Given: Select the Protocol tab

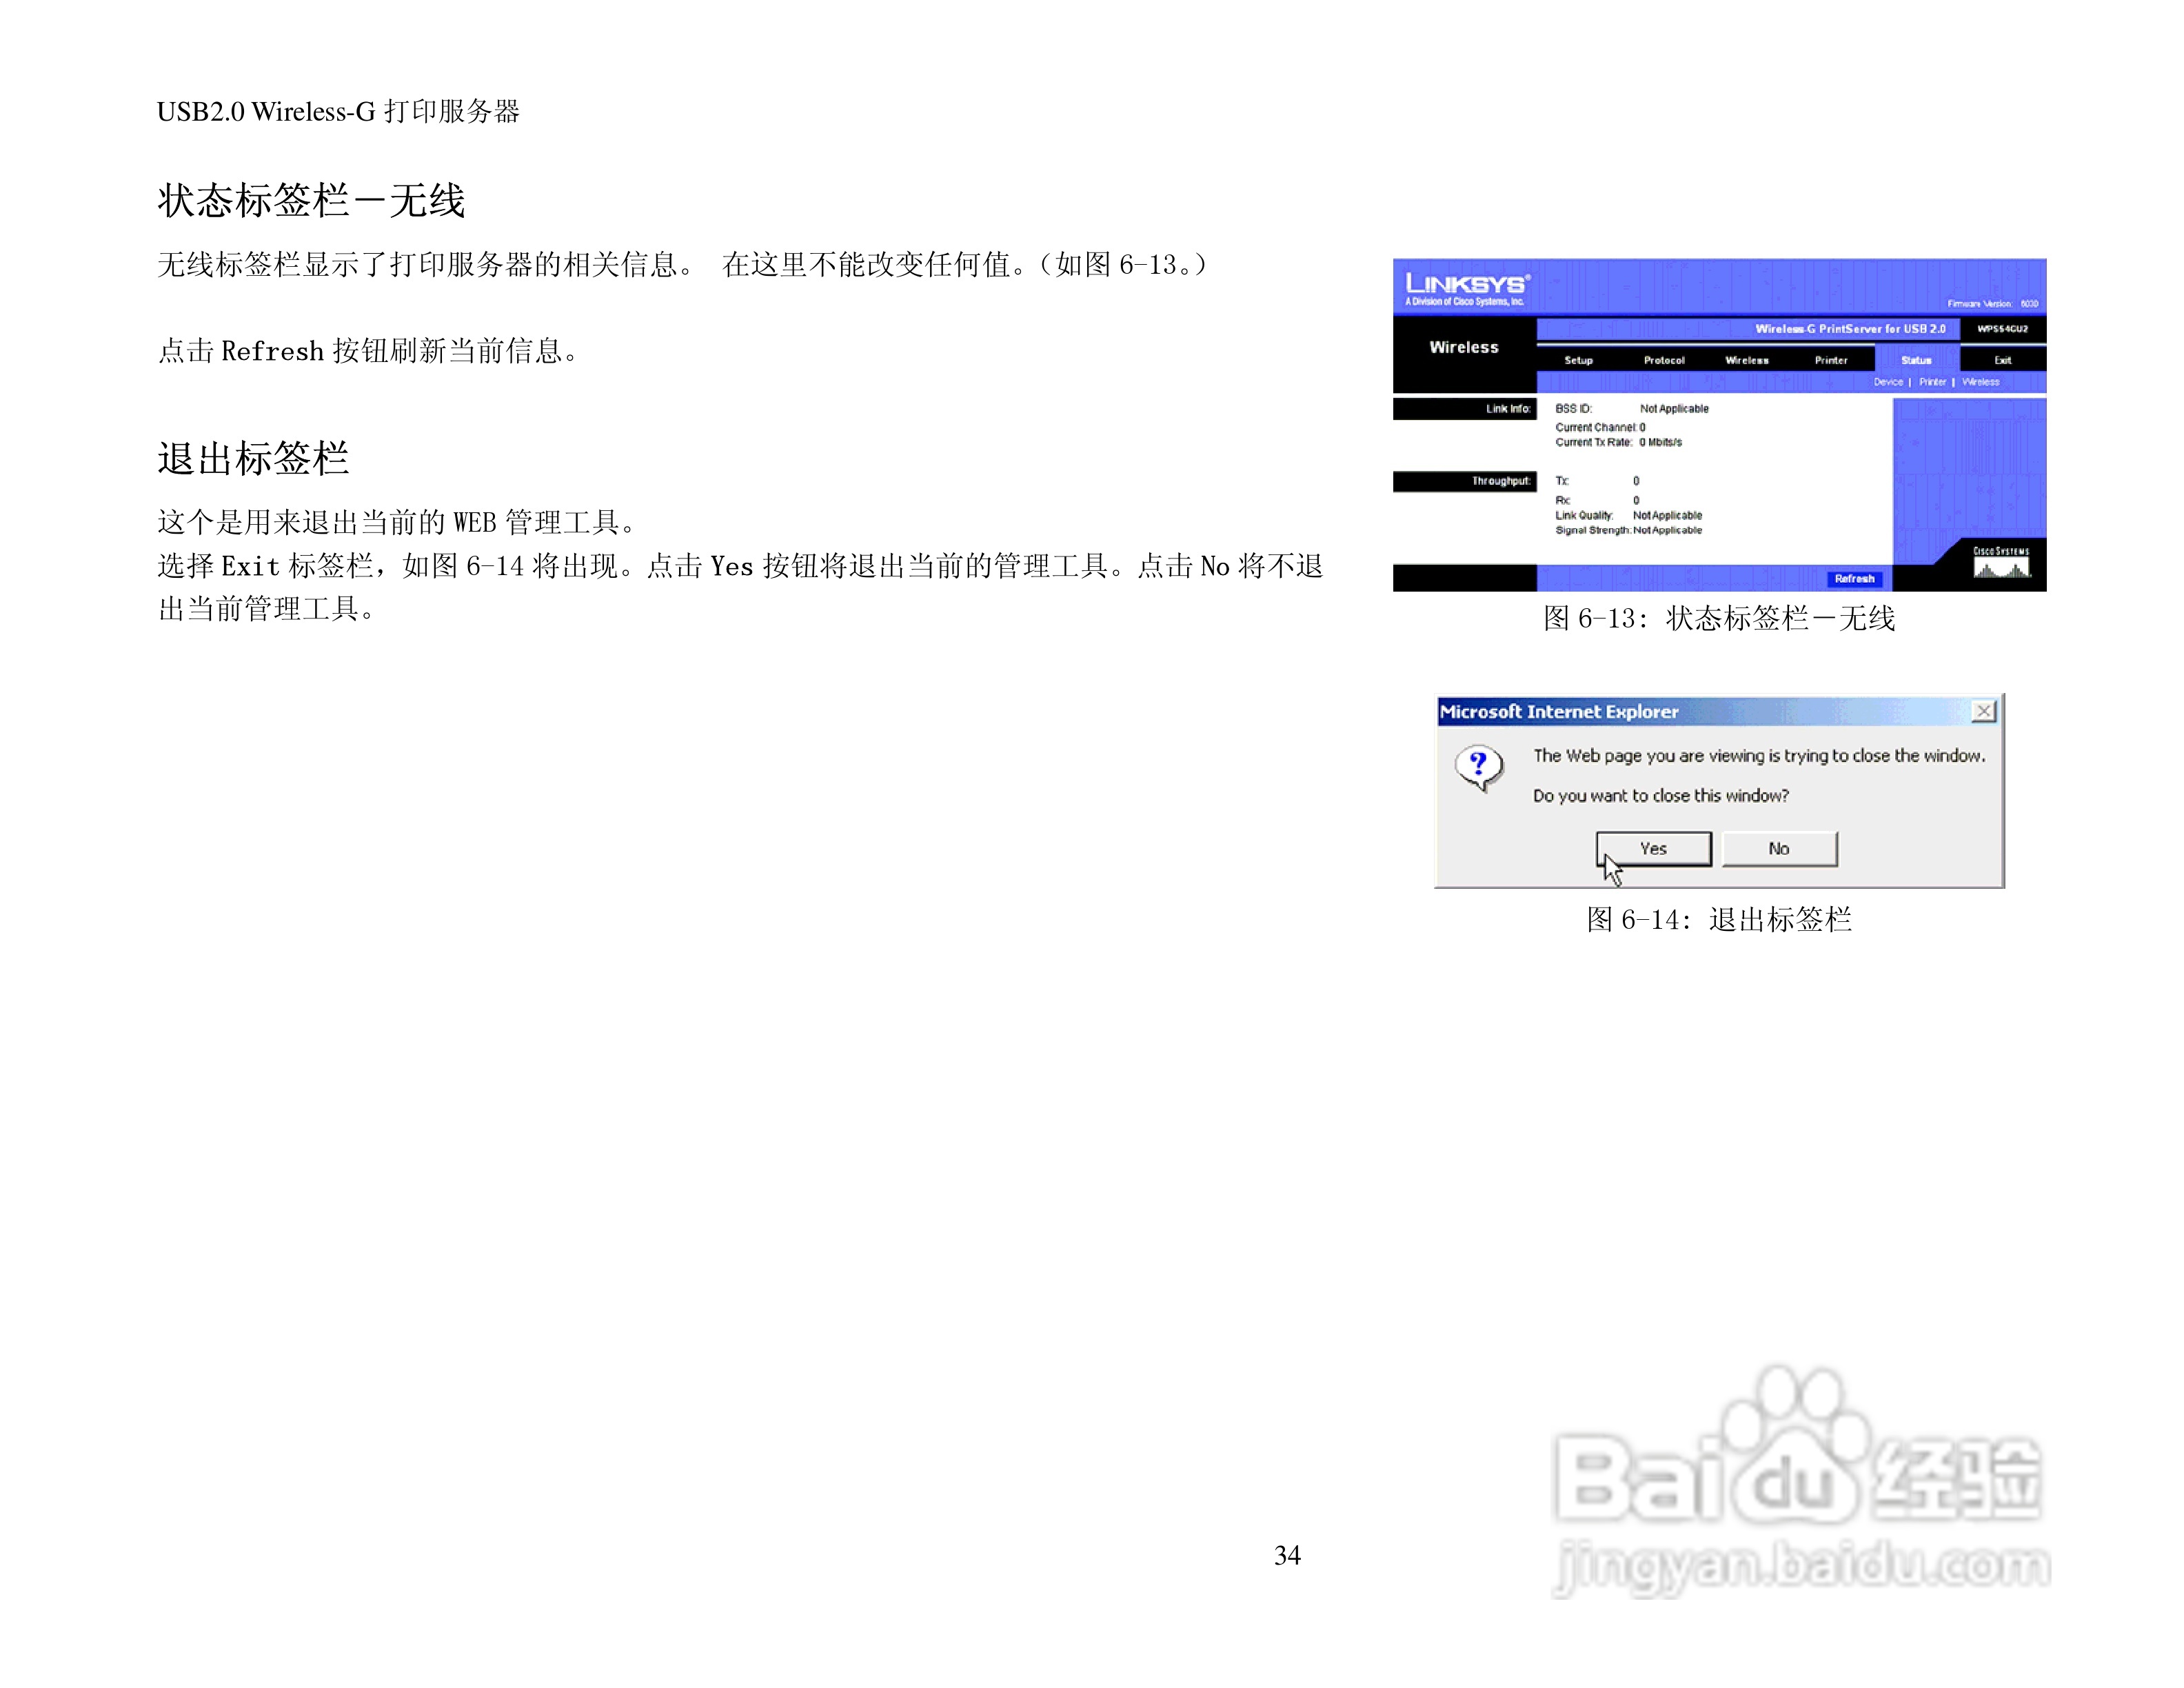Looking at the screenshot, I should pos(1666,360).
